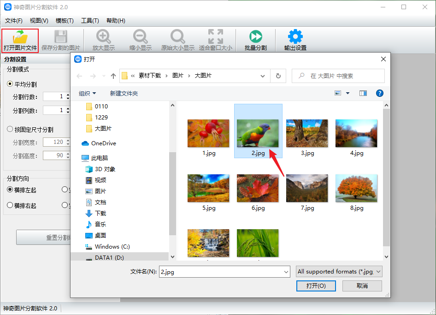Open the 组织 dropdown menu

pyautogui.click(x=87, y=93)
